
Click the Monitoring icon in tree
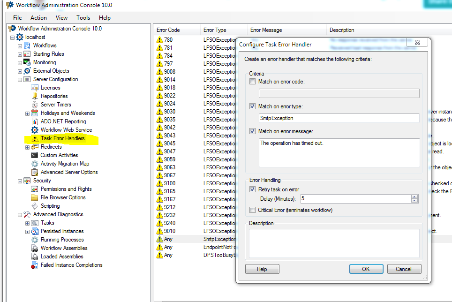(27, 62)
